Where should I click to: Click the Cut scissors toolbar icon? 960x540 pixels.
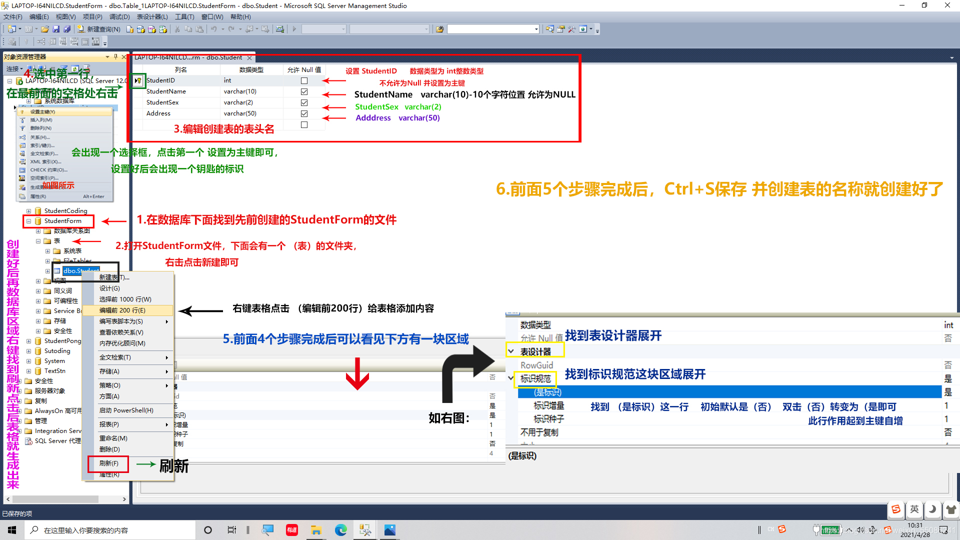pyautogui.click(x=177, y=29)
